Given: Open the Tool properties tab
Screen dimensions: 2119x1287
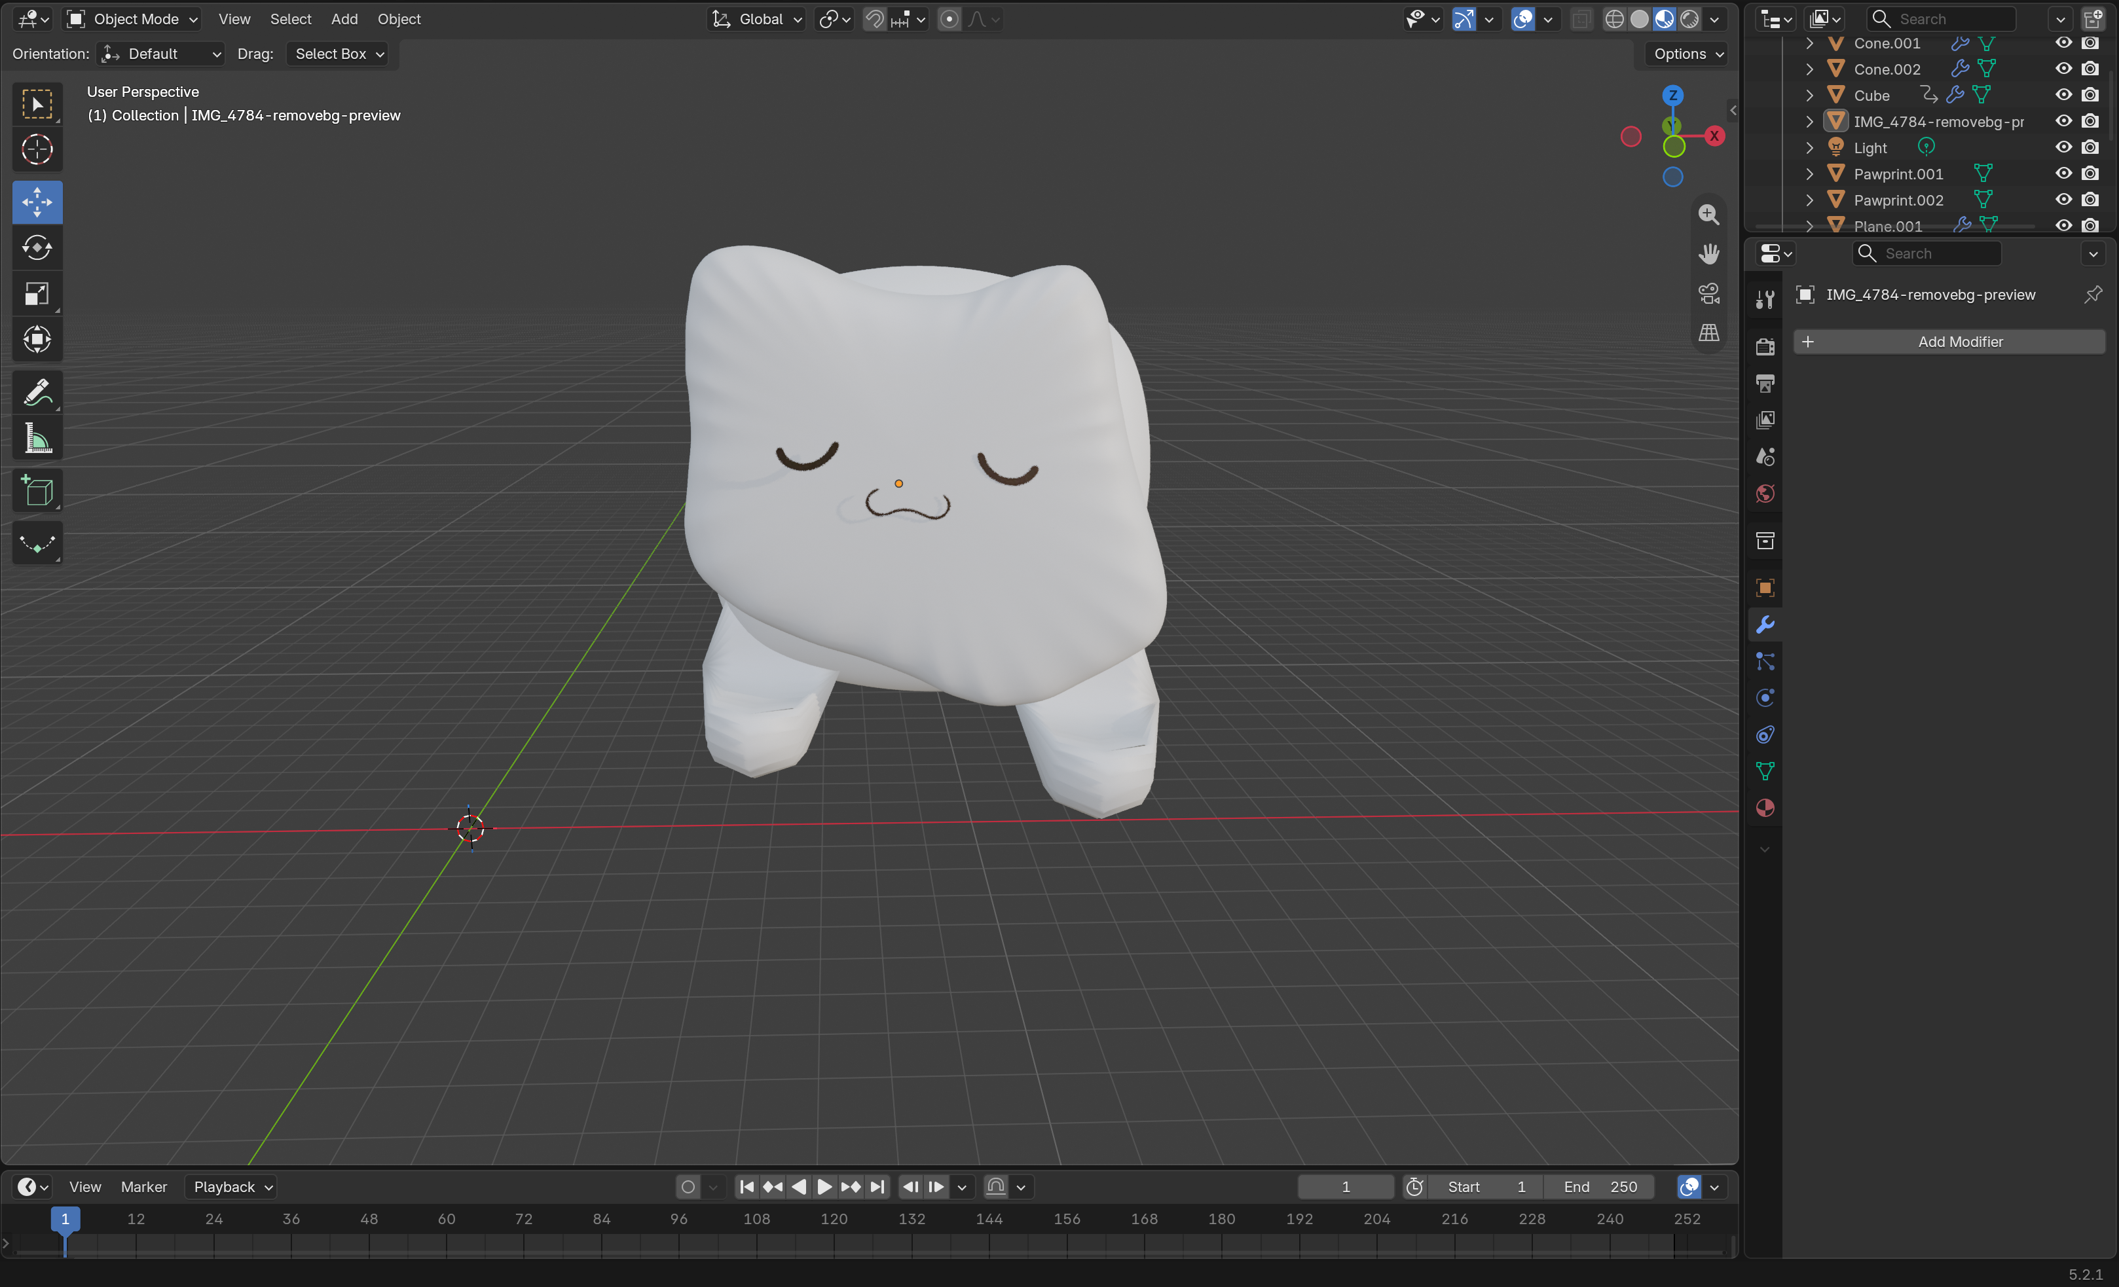Looking at the screenshot, I should click(1765, 299).
